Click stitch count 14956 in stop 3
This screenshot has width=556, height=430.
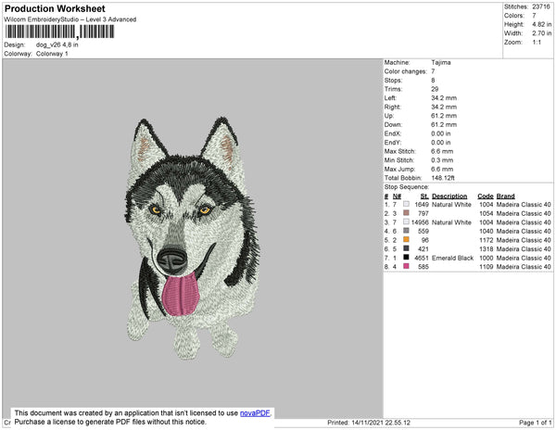(420, 222)
